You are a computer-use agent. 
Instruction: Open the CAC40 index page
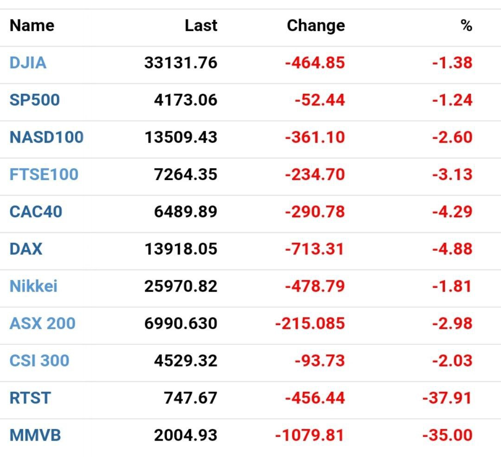click(x=36, y=212)
